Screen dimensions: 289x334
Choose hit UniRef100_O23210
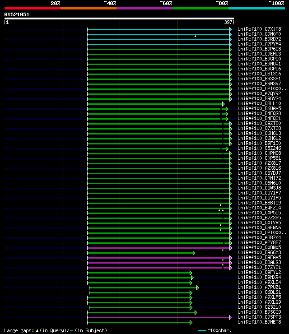click(259, 307)
